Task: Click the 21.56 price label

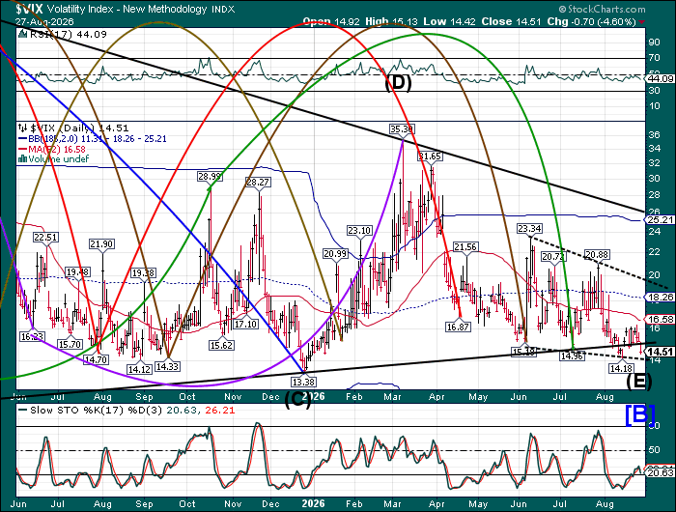Action: click(465, 246)
